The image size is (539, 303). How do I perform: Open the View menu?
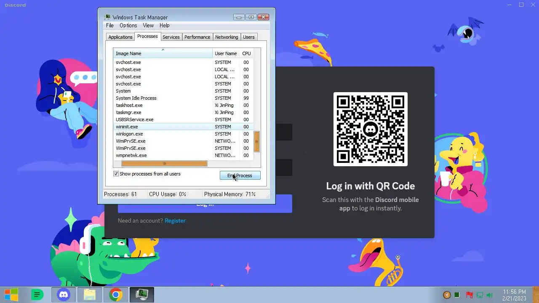point(148,25)
